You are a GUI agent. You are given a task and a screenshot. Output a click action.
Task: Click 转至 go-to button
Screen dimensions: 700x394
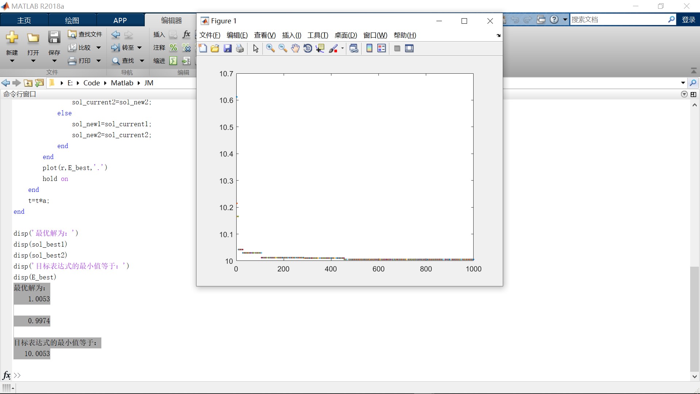click(x=122, y=47)
